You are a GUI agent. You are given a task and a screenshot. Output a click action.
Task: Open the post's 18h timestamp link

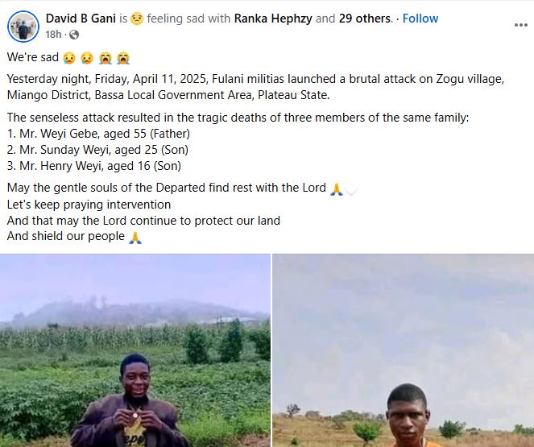54,34
